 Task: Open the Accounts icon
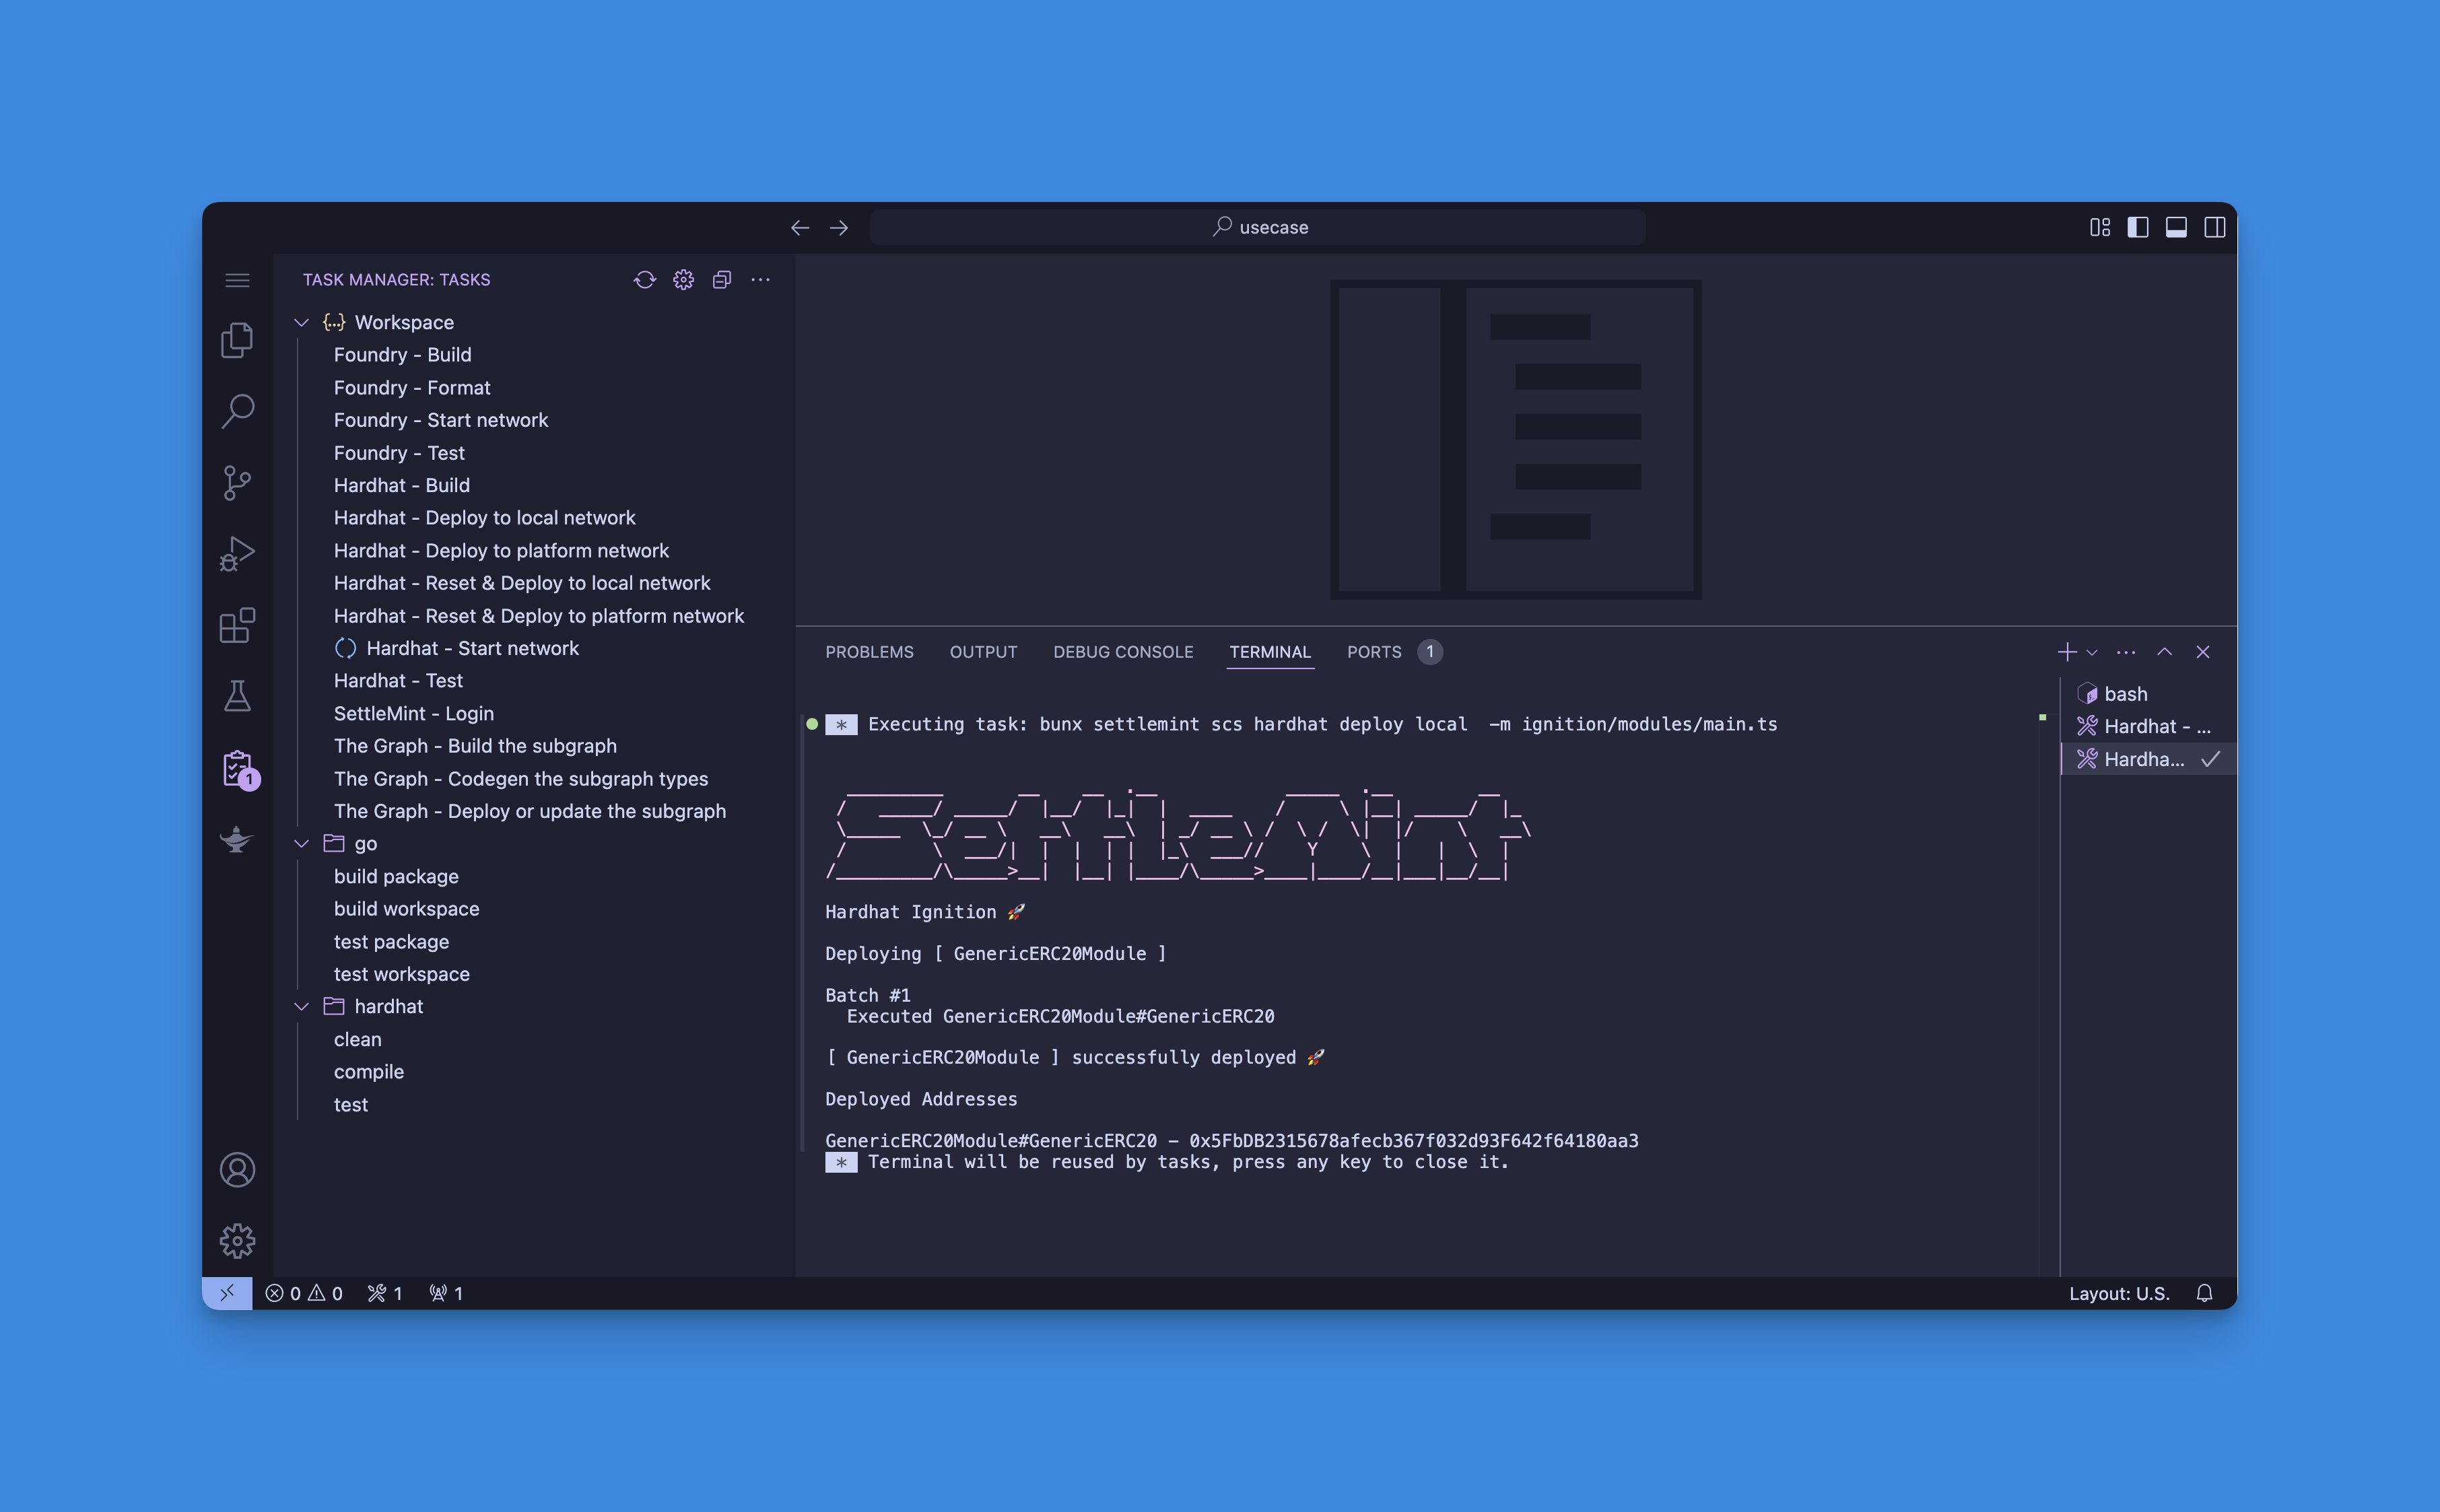pos(237,1170)
